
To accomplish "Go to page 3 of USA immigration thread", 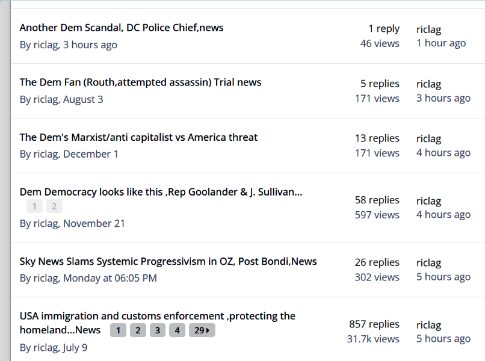I will (x=158, y=330).
